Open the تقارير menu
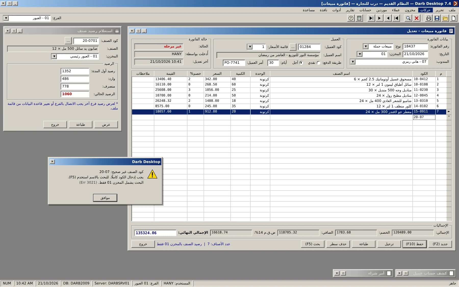 pos(350,10)
